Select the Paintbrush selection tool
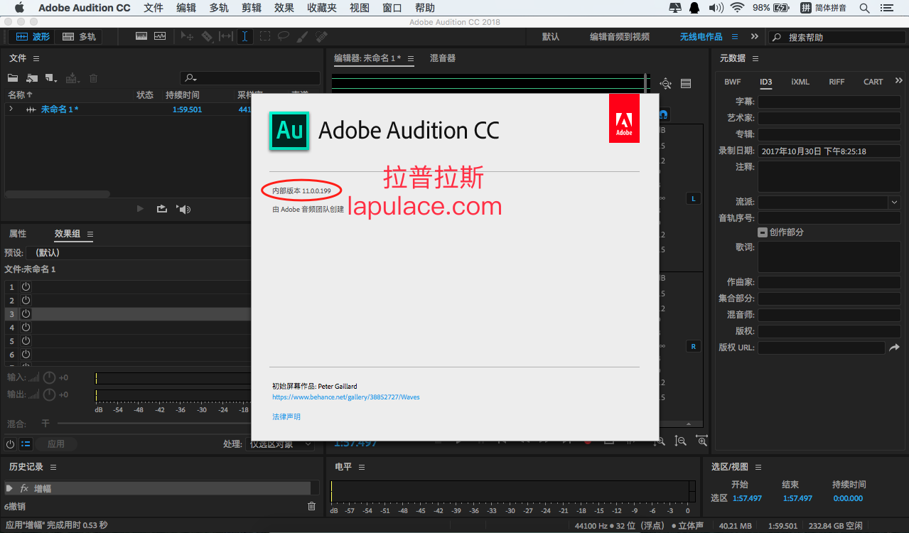The width and height of the screenshot is (909, 533). (x=302, y=36)
